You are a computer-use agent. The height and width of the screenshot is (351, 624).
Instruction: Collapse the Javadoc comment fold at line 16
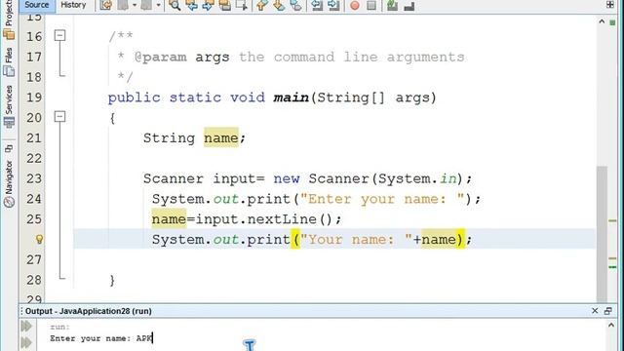tap(59, 35)
